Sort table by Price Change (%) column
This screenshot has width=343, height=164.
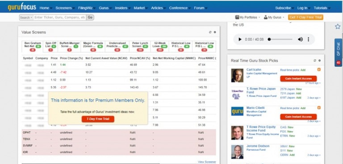71,58
